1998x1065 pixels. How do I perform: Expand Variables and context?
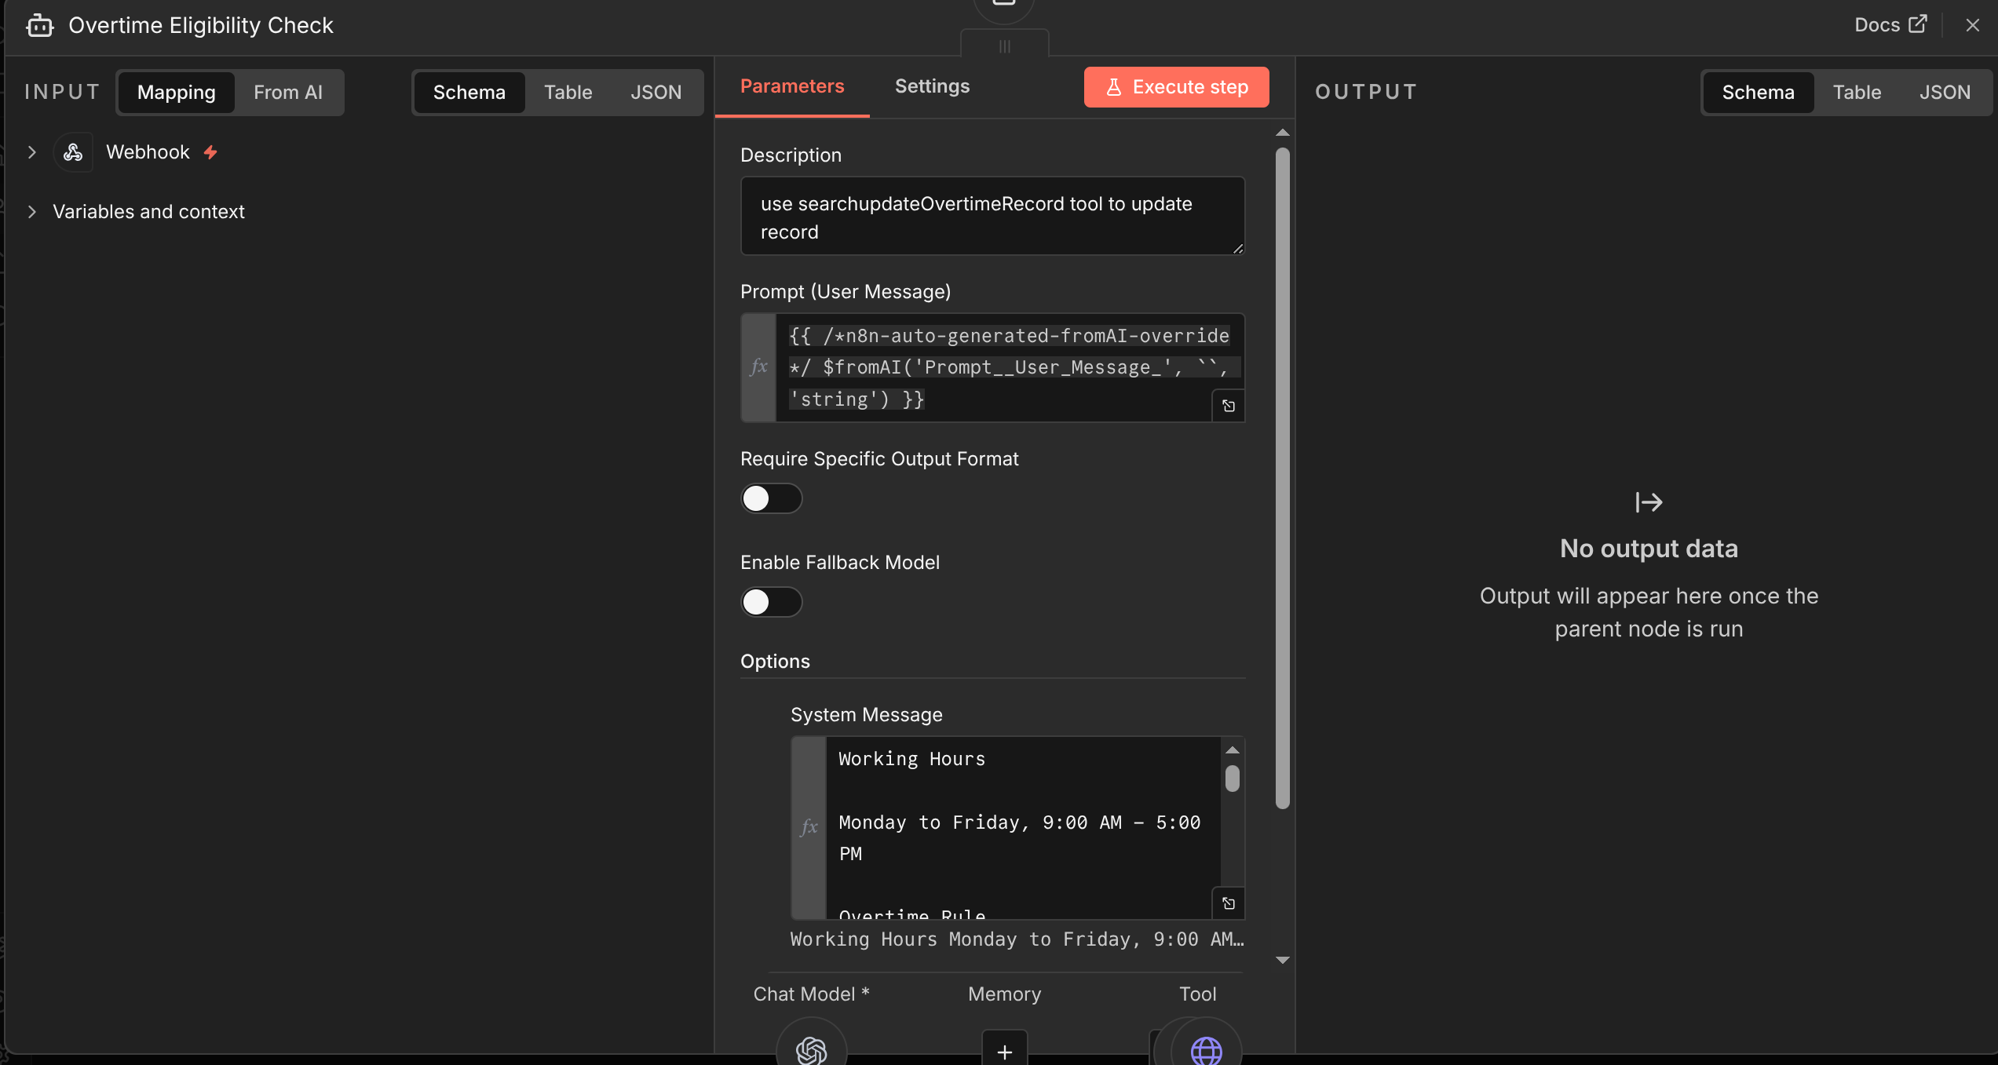[x=31, y=211]
